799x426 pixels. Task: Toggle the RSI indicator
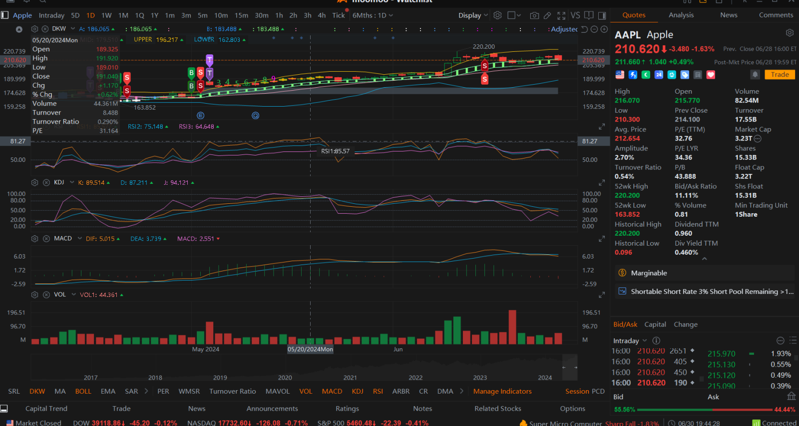(x=378, y=391)
